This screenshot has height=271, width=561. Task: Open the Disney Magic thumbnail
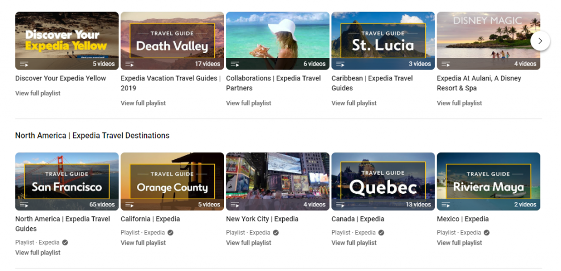(x=488, y=41)
